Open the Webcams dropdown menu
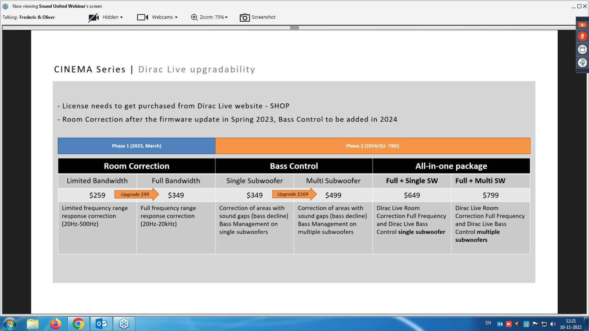This screenshot has width=589, height=331. tap(165, 17)
